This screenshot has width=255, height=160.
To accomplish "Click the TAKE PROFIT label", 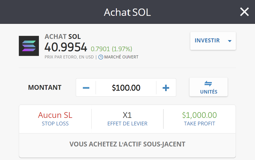I will pyautogui.click(x=199, y=123).
